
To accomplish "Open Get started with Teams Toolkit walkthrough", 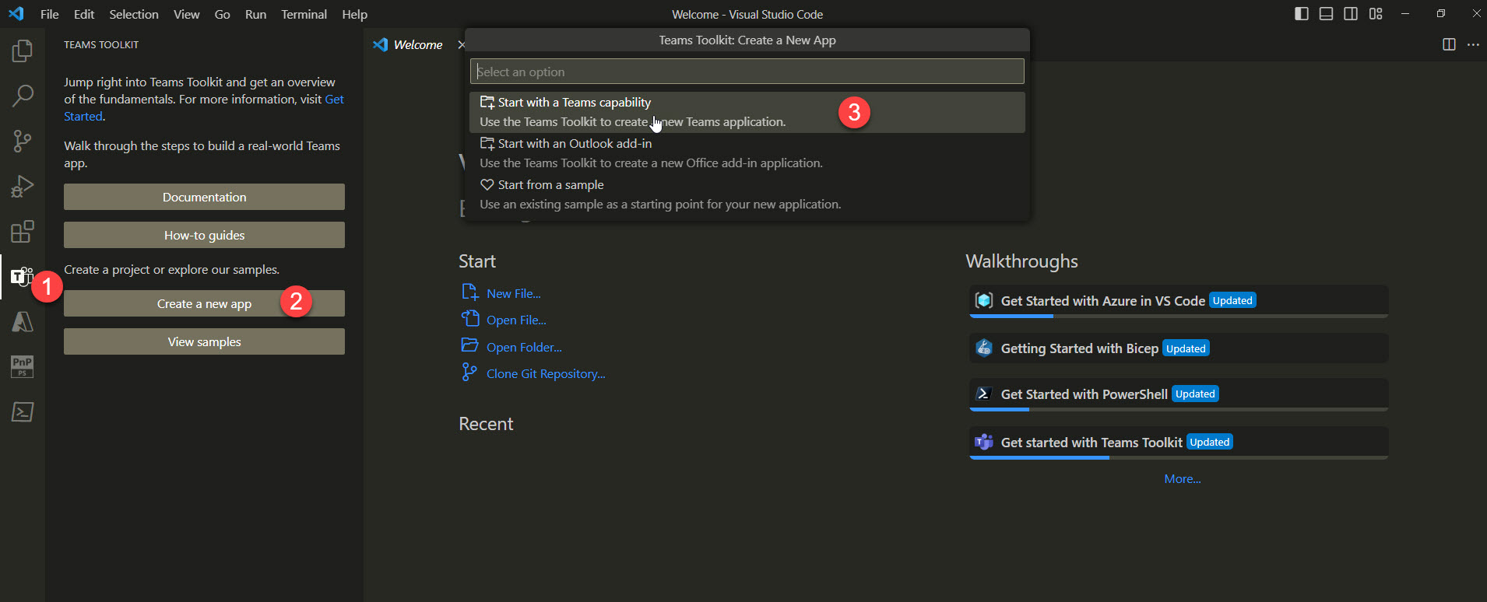I will (x=1179, y=442).
